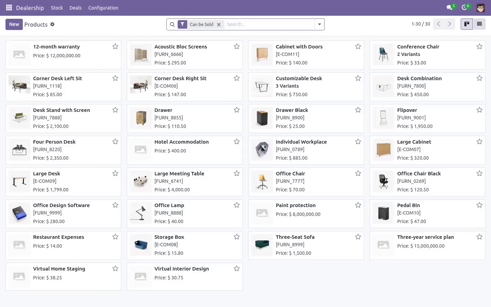Remove the Can be Sold filter

[x=219, y=24]
